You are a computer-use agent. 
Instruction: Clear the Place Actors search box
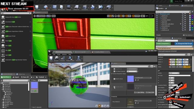tap(30, 13)
